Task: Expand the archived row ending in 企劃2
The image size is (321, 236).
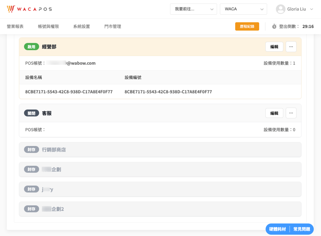Action: (160, 209)
